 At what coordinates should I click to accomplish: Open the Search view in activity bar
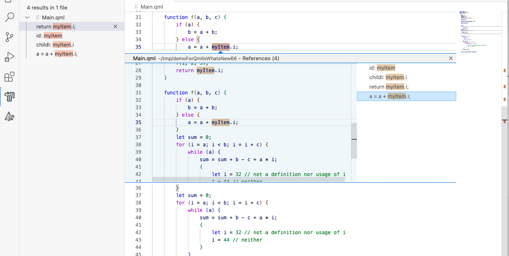[9, 17]
